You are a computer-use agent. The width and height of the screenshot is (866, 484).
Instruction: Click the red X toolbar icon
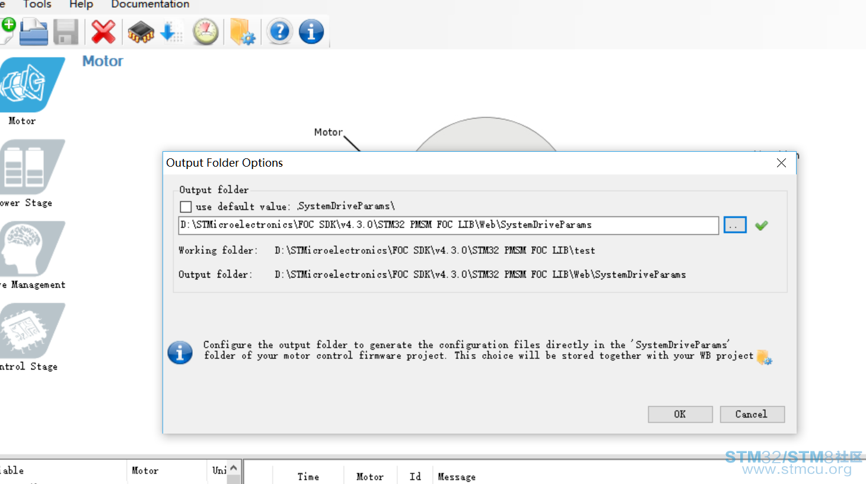[103, 32]
